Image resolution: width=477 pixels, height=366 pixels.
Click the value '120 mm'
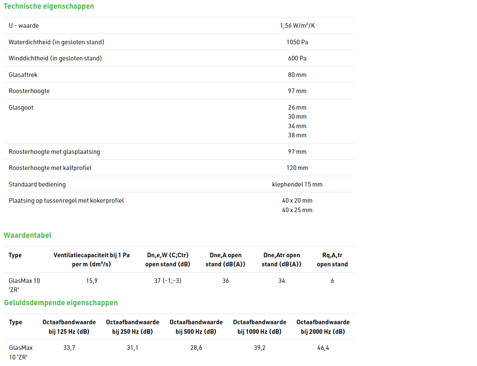coord(297,167)
